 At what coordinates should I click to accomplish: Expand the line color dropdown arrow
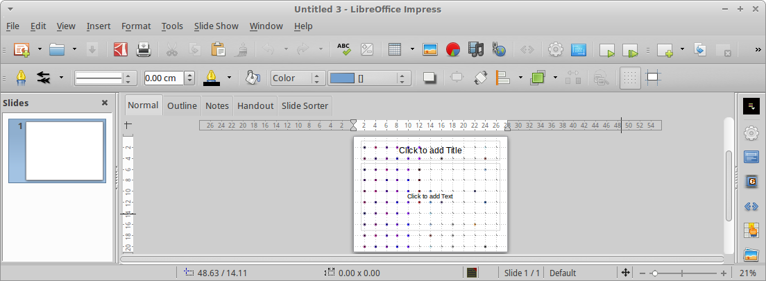[x=229, y=78]
